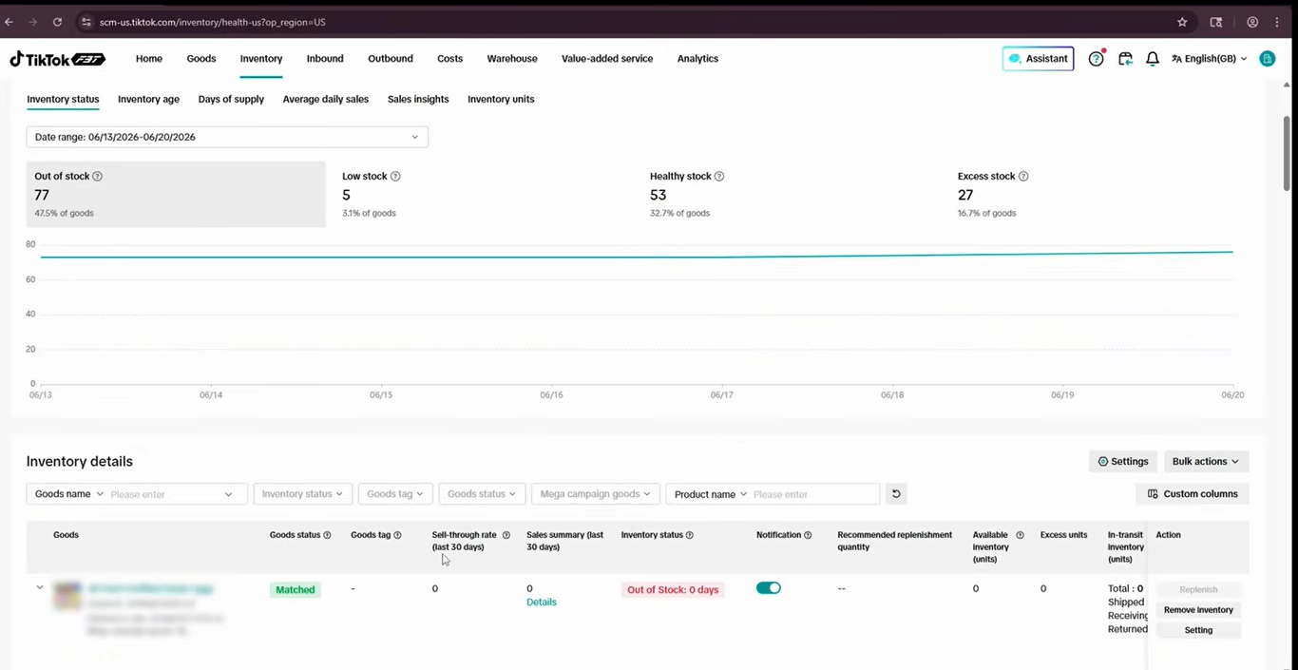Click browser back arrow
The width and height of the screenshot is (1298, 670).
[10, 22]
